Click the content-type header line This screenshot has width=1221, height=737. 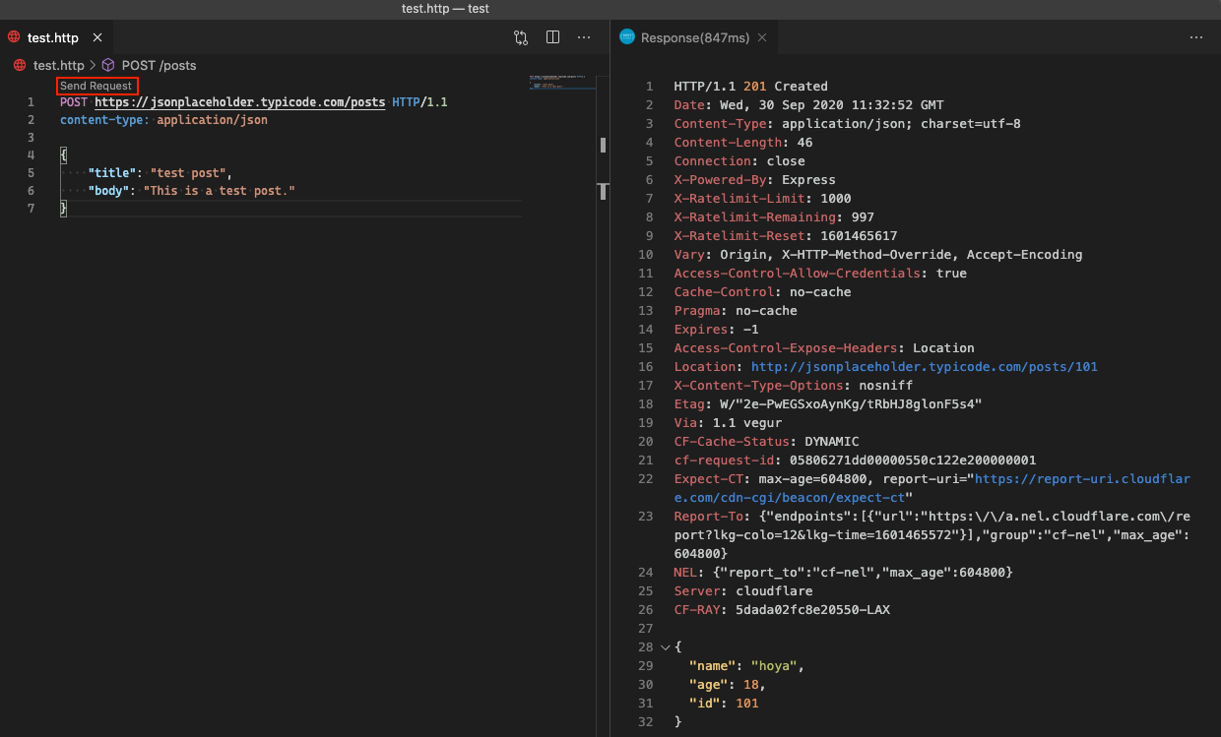pyautogui.click(x=163, y=120)
